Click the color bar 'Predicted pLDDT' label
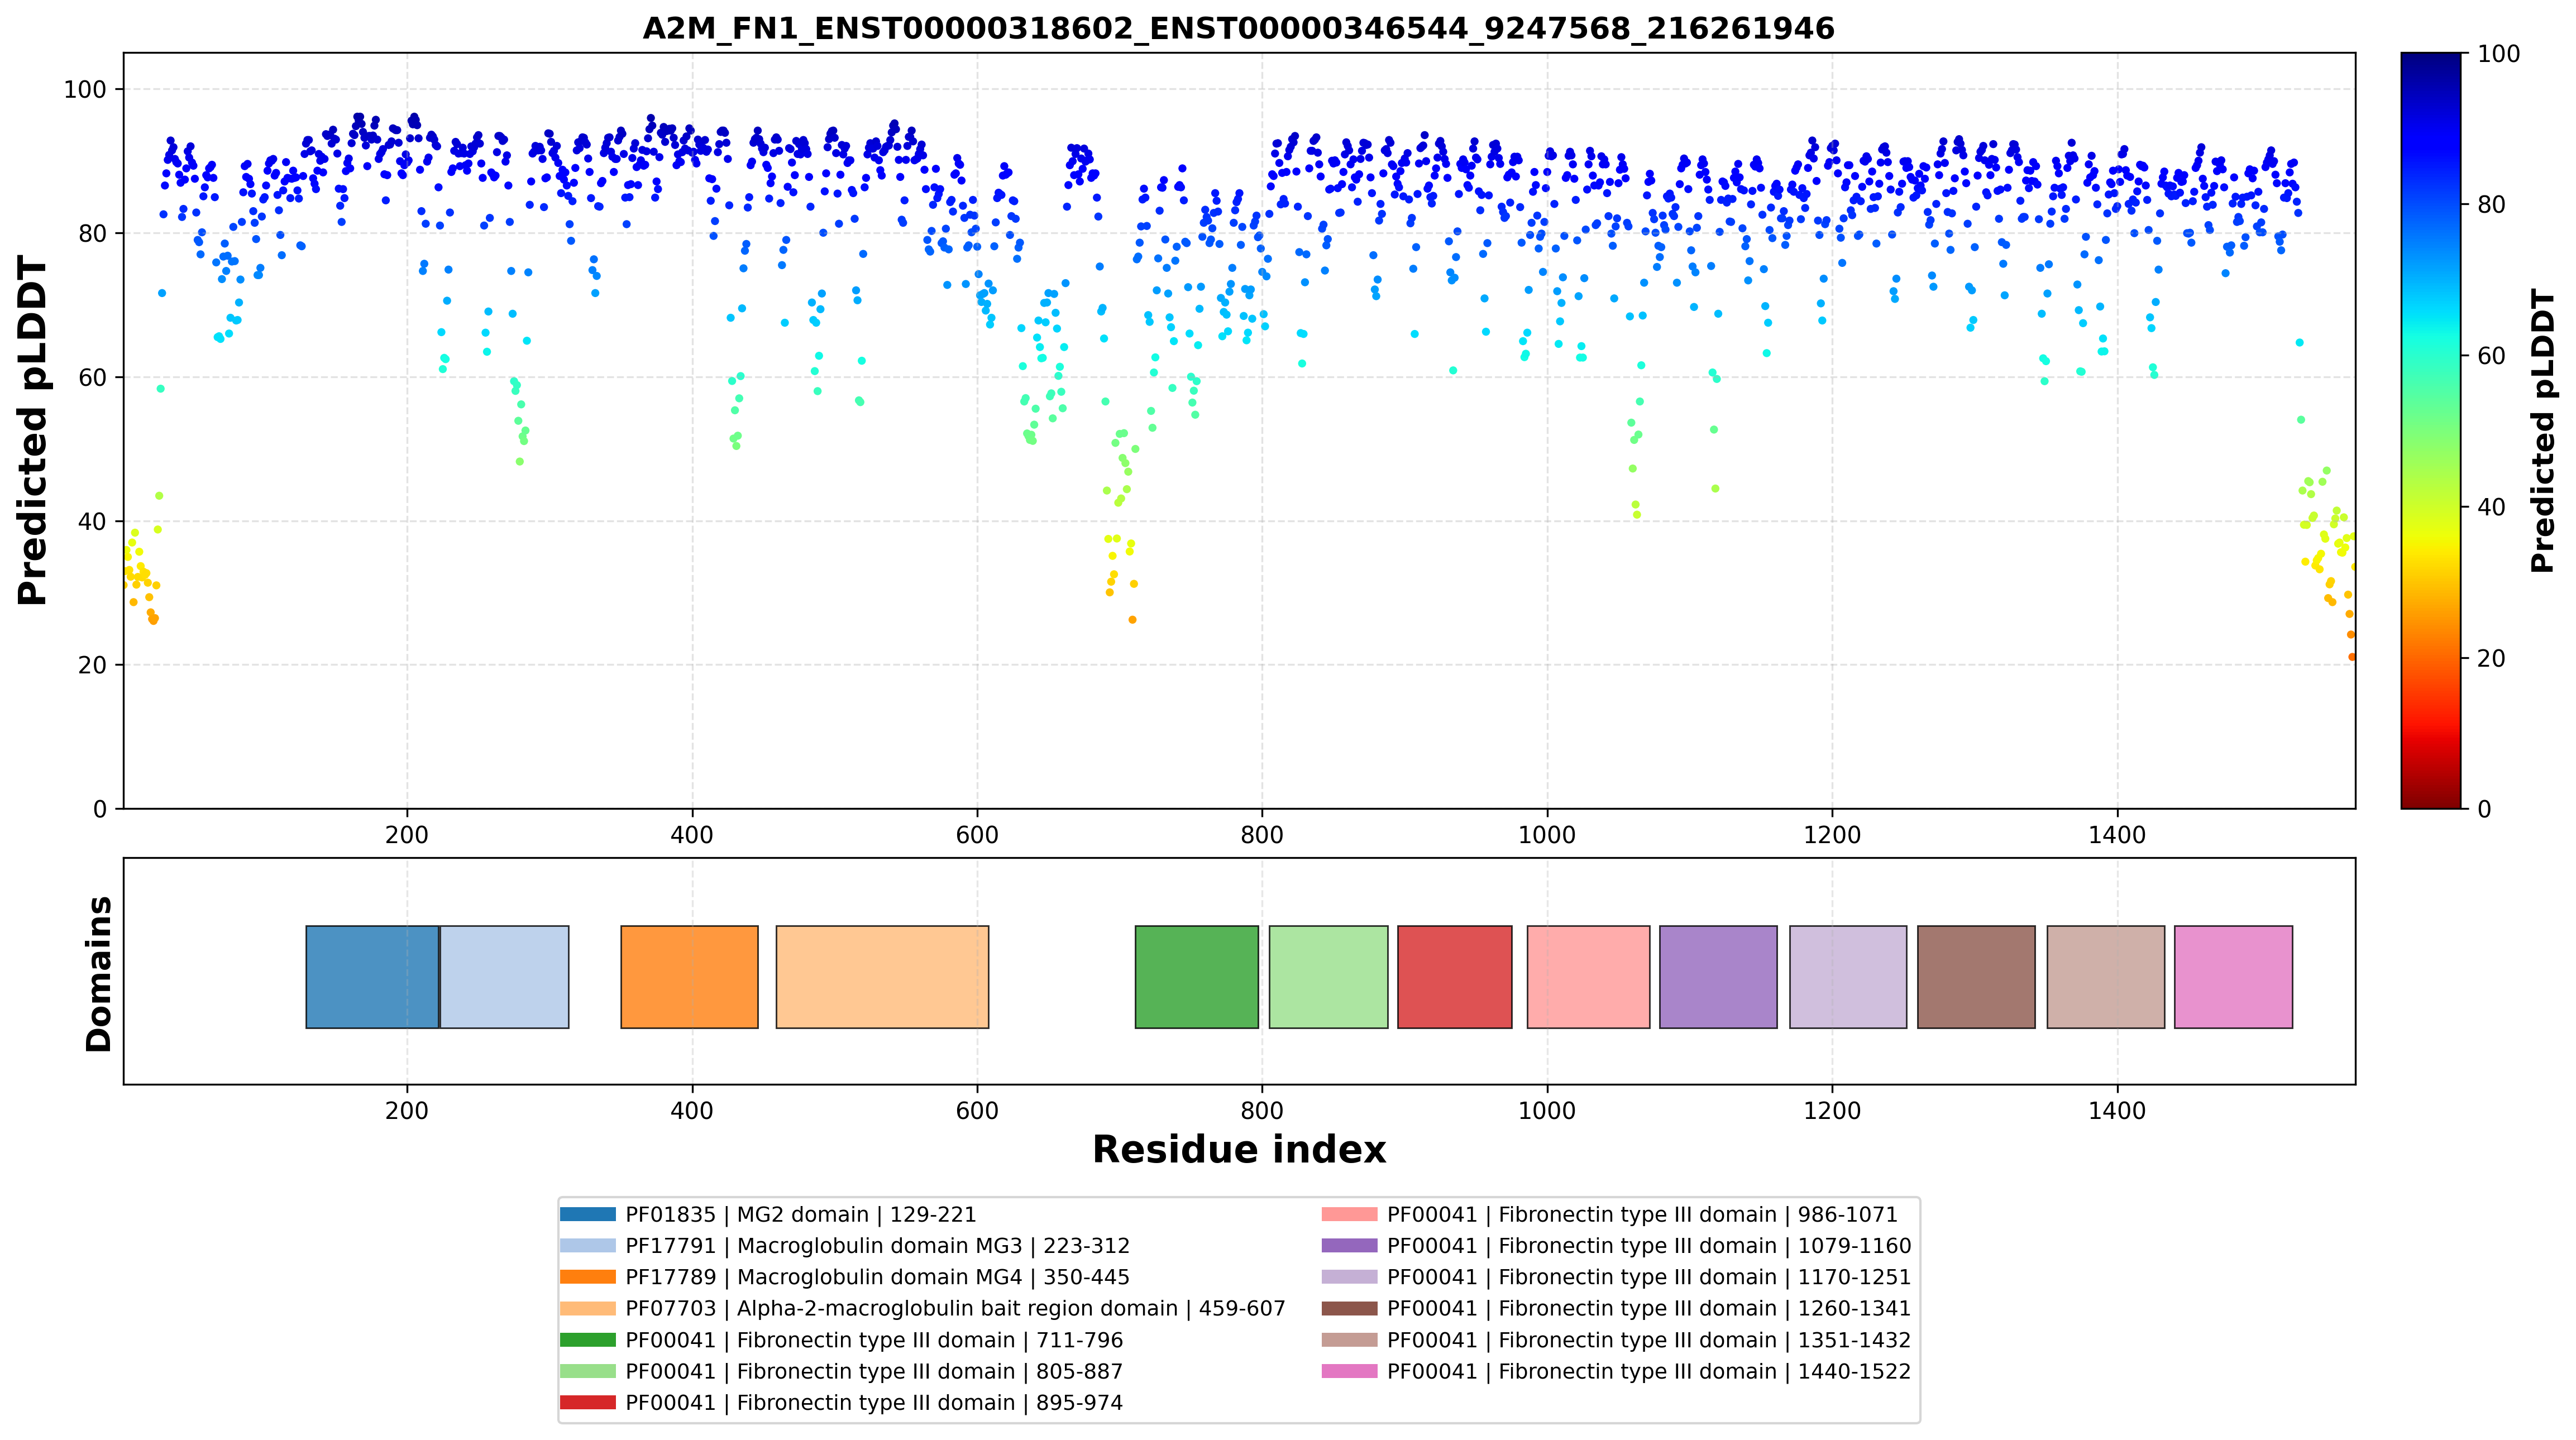The image size is (2576, 1440). coord(2544,430)
